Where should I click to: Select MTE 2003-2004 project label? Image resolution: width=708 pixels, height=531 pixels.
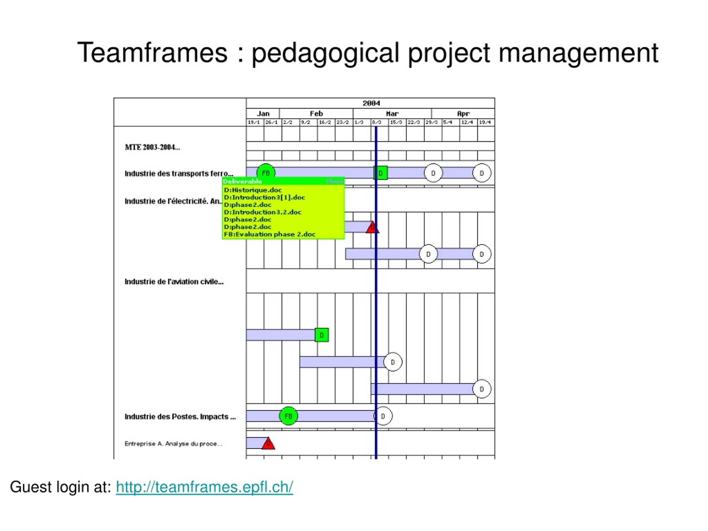coord(152,147)
